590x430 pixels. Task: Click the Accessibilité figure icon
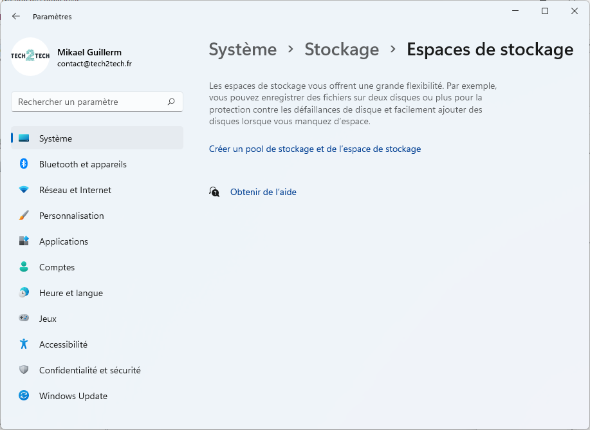point(24,344)
